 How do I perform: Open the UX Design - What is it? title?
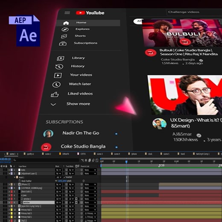[196, 123]
